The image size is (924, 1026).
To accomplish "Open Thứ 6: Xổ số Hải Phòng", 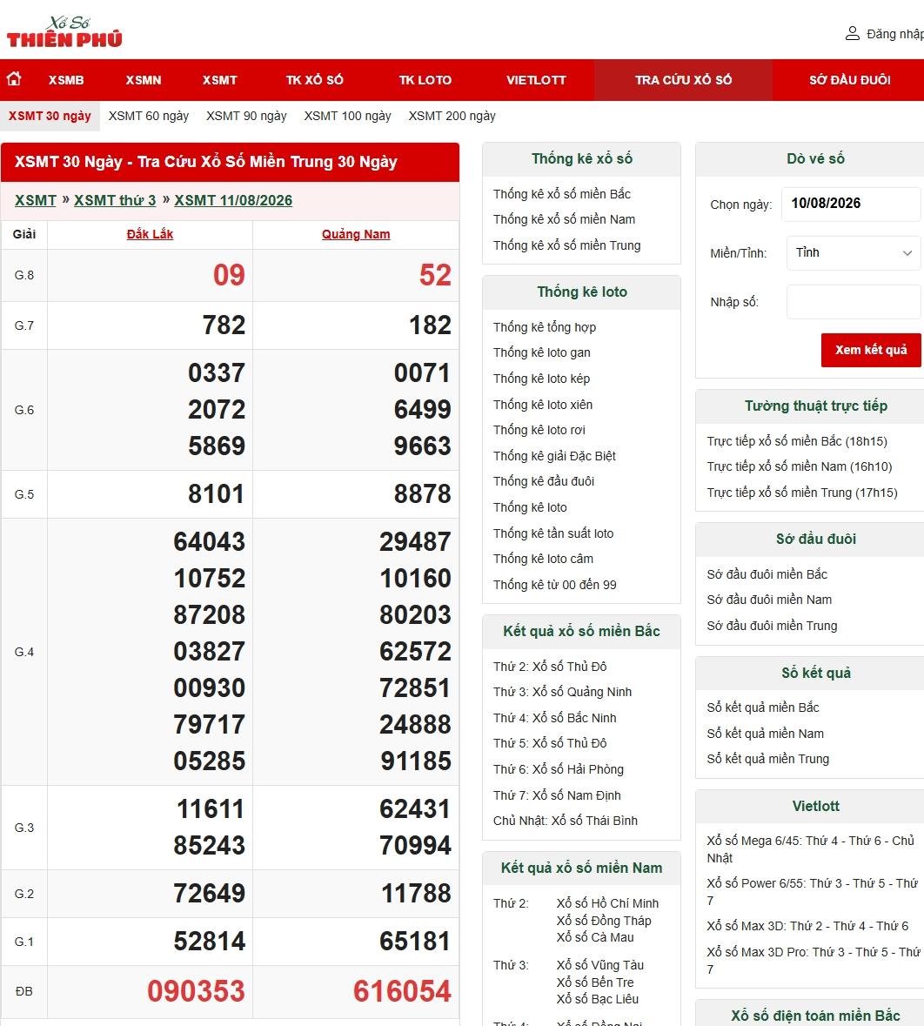I will tap(559, 769).
